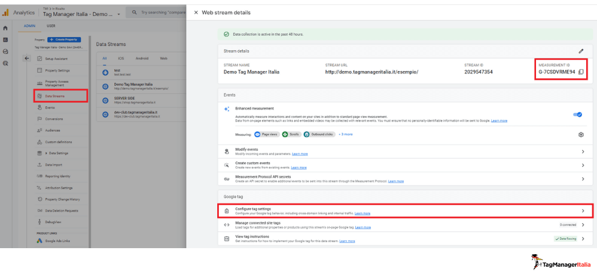Open Learn more link under Enhanced measurement
Screen dimensions: 597x275
point(499,120)
